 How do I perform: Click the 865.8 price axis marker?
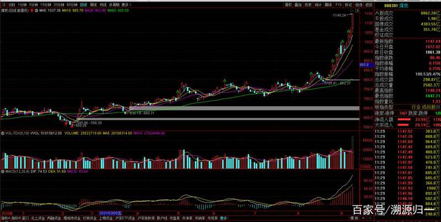364,65
